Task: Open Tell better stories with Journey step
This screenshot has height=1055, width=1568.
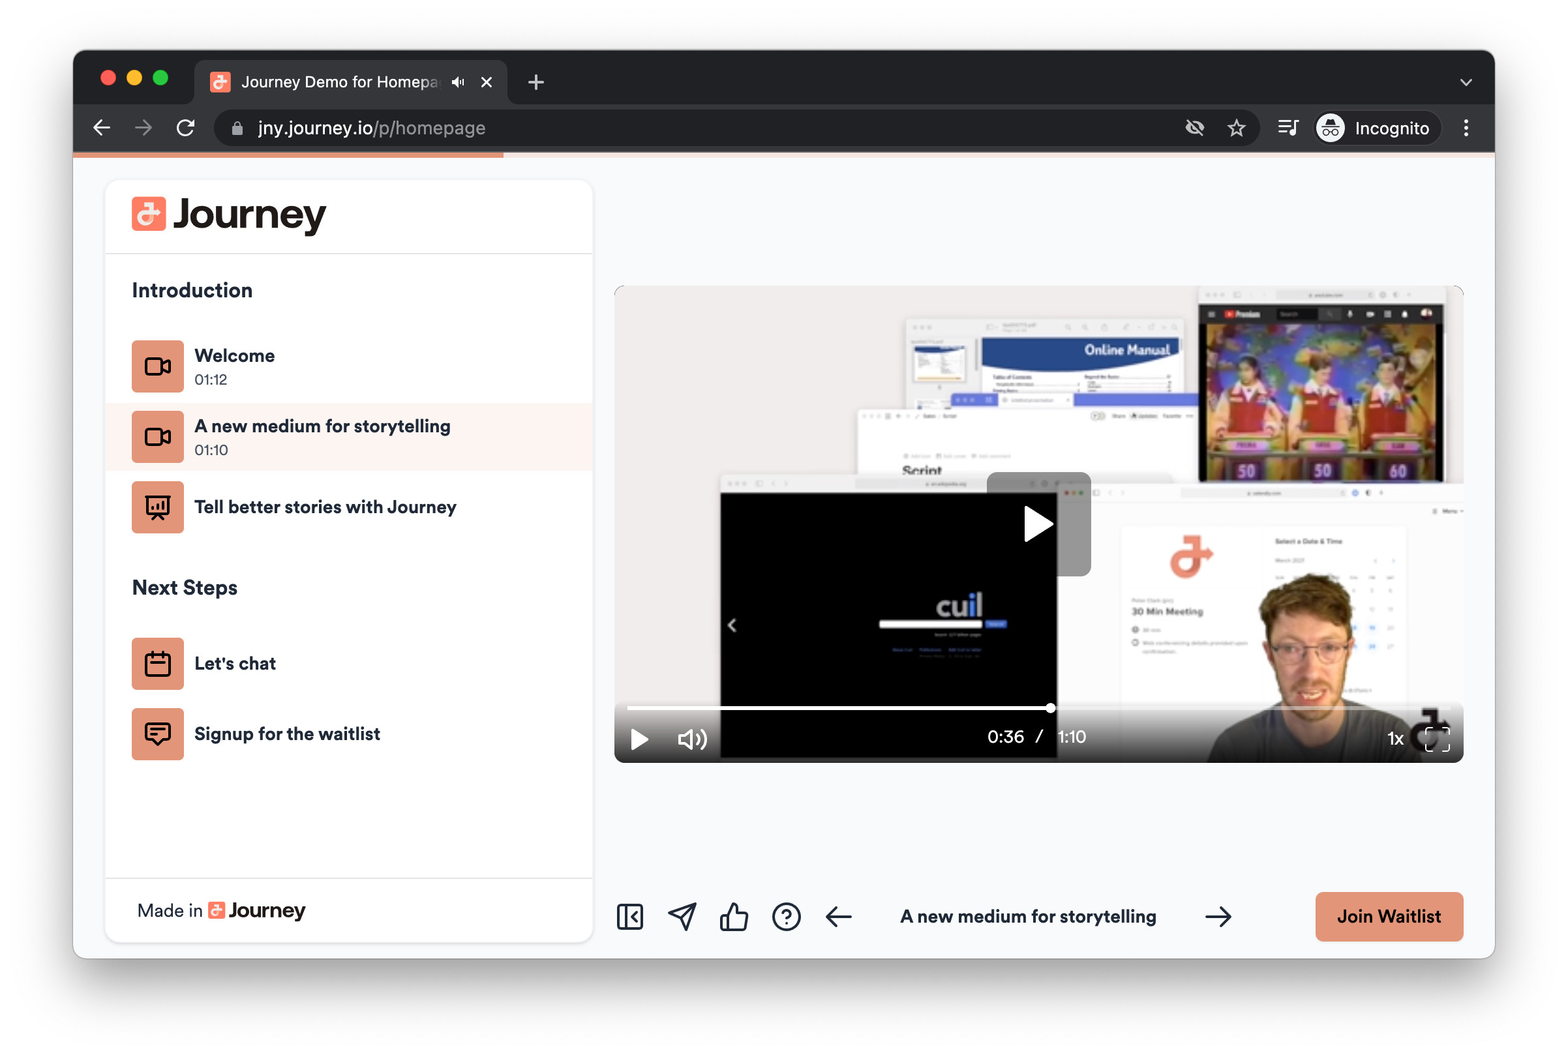Action: click(348, 507)
